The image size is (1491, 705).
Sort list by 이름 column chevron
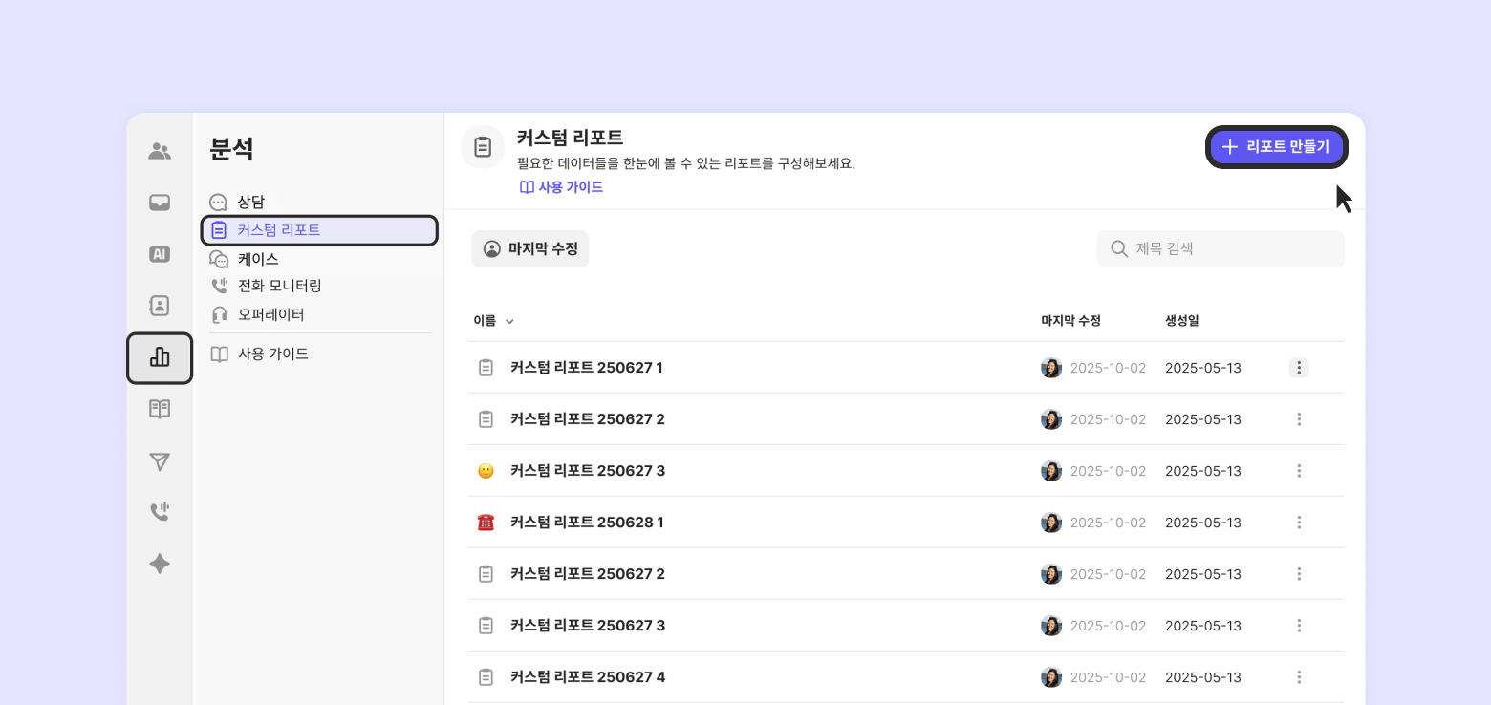coord(509,321)
